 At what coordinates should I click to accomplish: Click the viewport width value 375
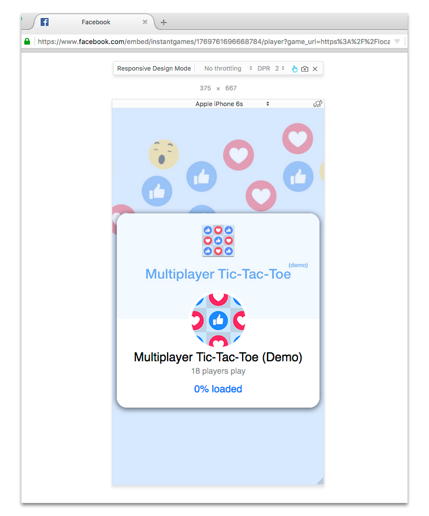pos(205,88)
